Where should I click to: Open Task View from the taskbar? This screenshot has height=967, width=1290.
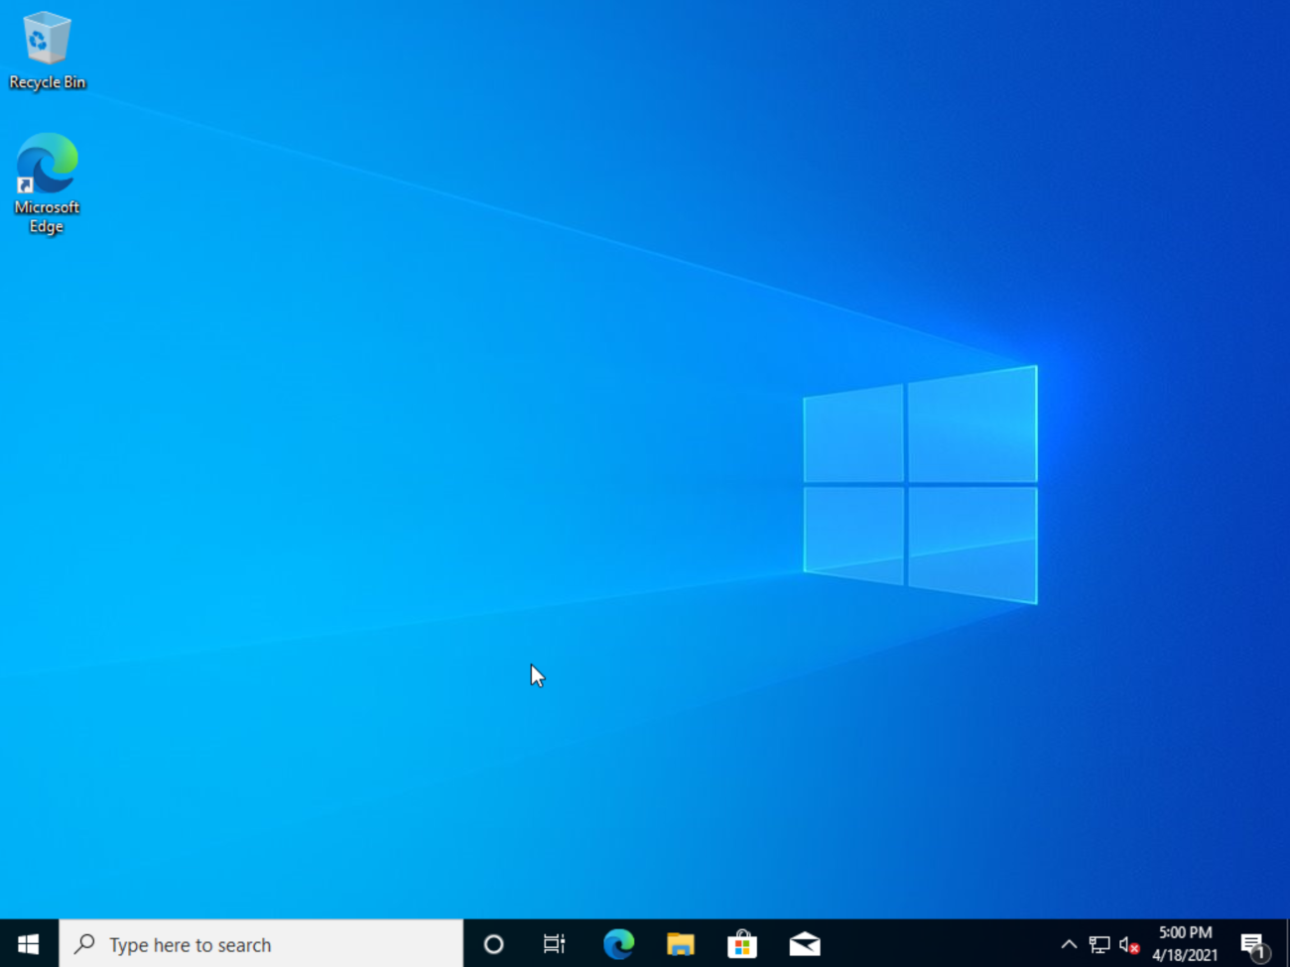[x=554, y=943]
